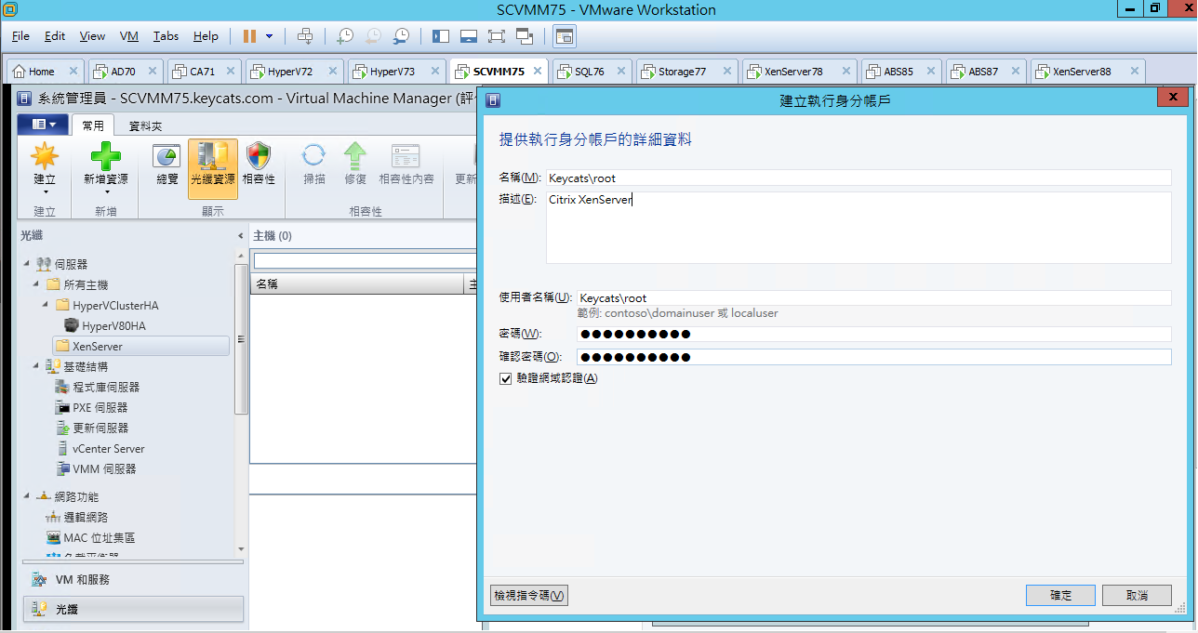Viewport: 1198px width, 633px height.
Task: Collapse the 所有主機 tree node
Action: pos(36,284)
